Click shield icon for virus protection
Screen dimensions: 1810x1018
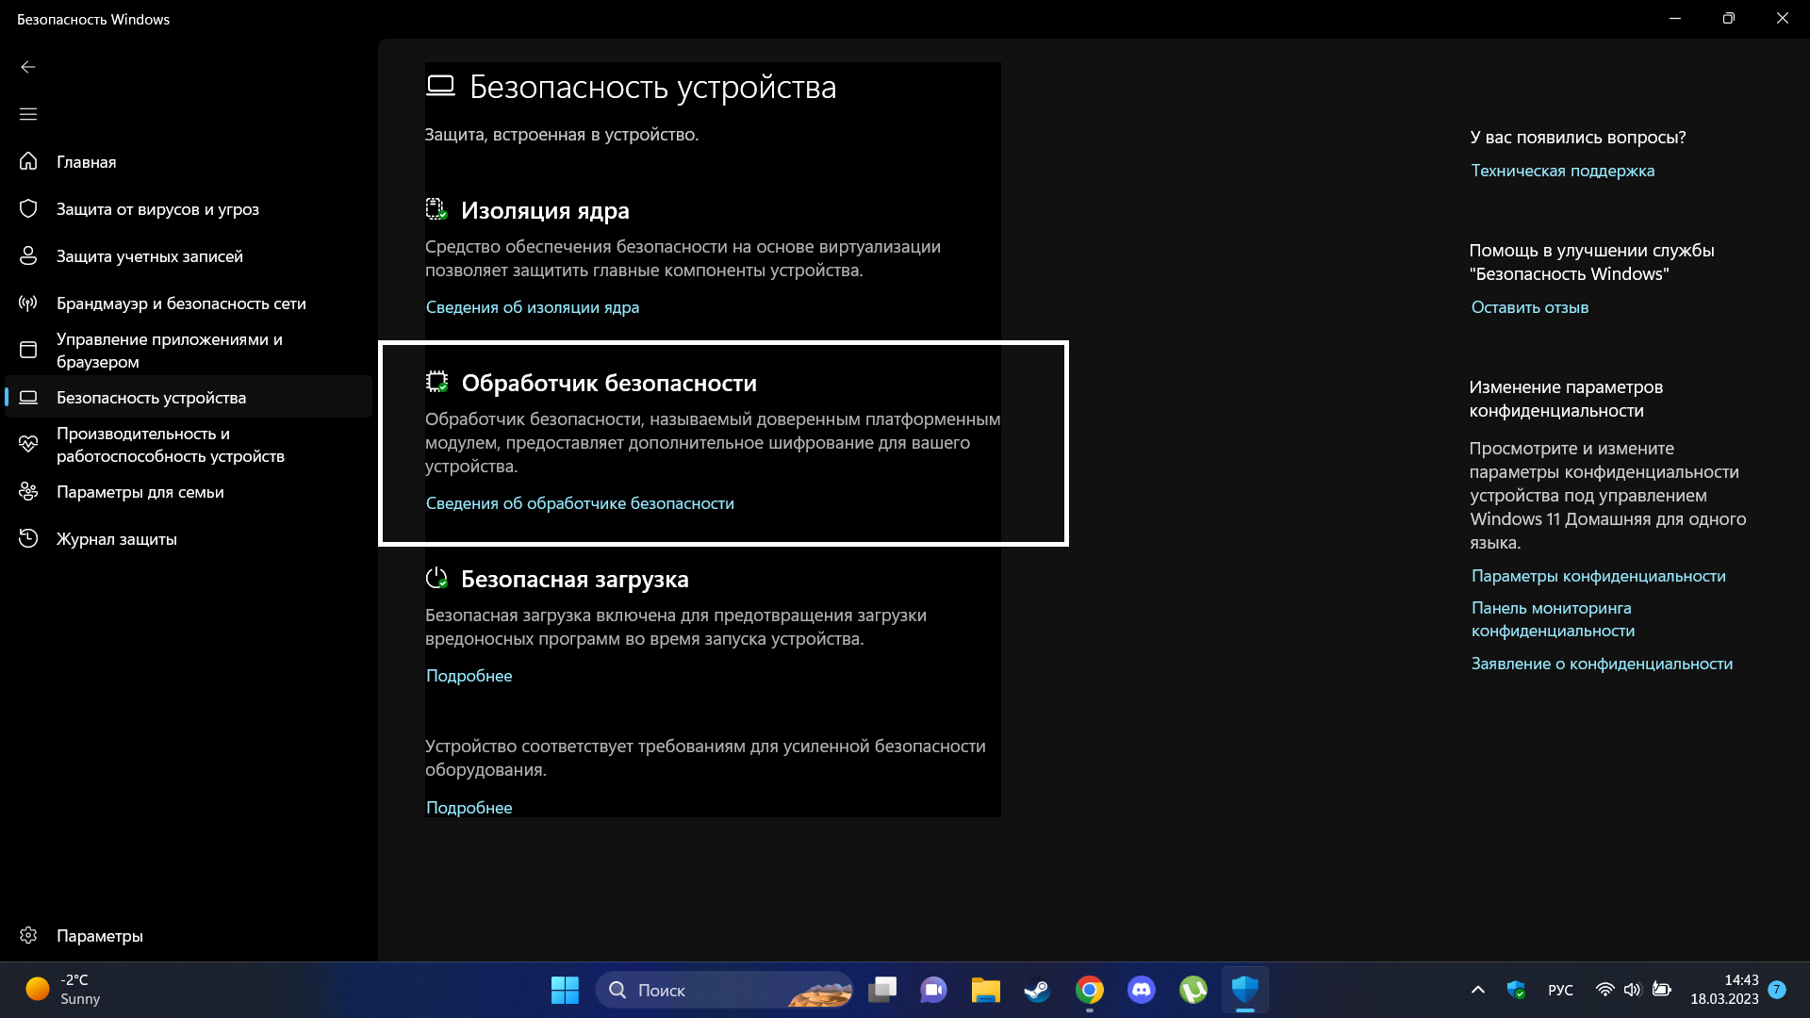click(x=28, y=208)
